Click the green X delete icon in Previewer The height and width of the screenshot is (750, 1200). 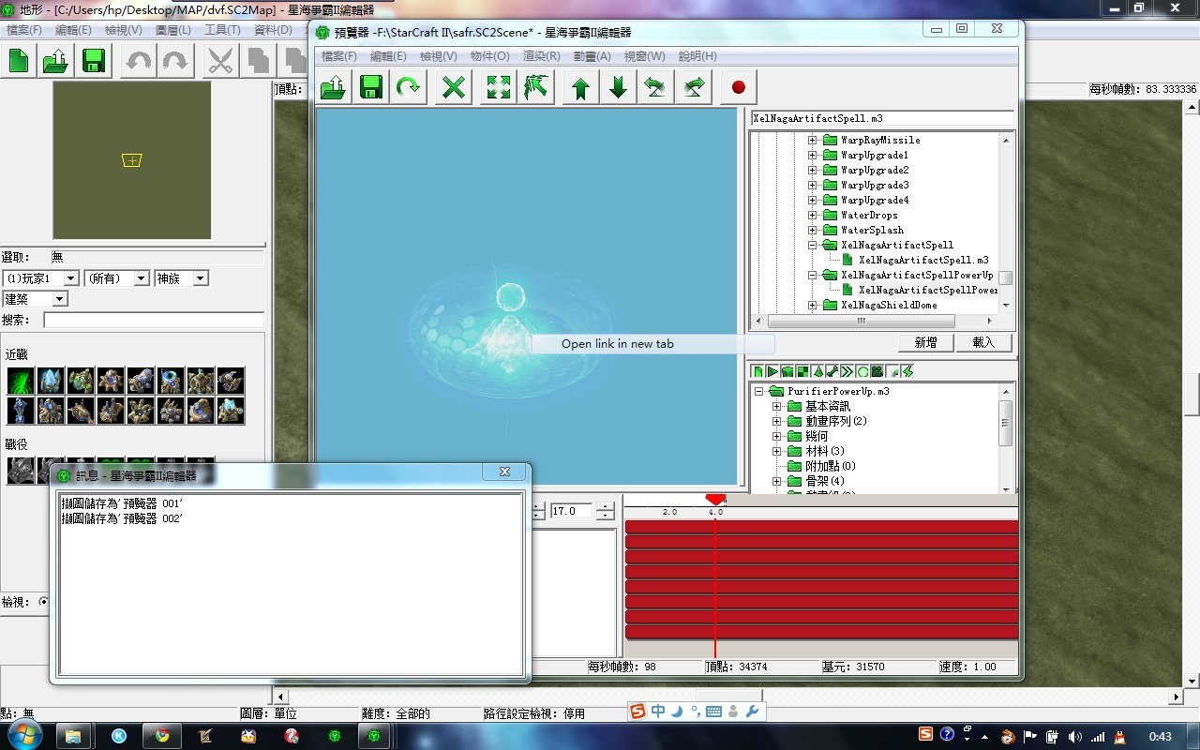pyautogui.click(x=454, y=88)
